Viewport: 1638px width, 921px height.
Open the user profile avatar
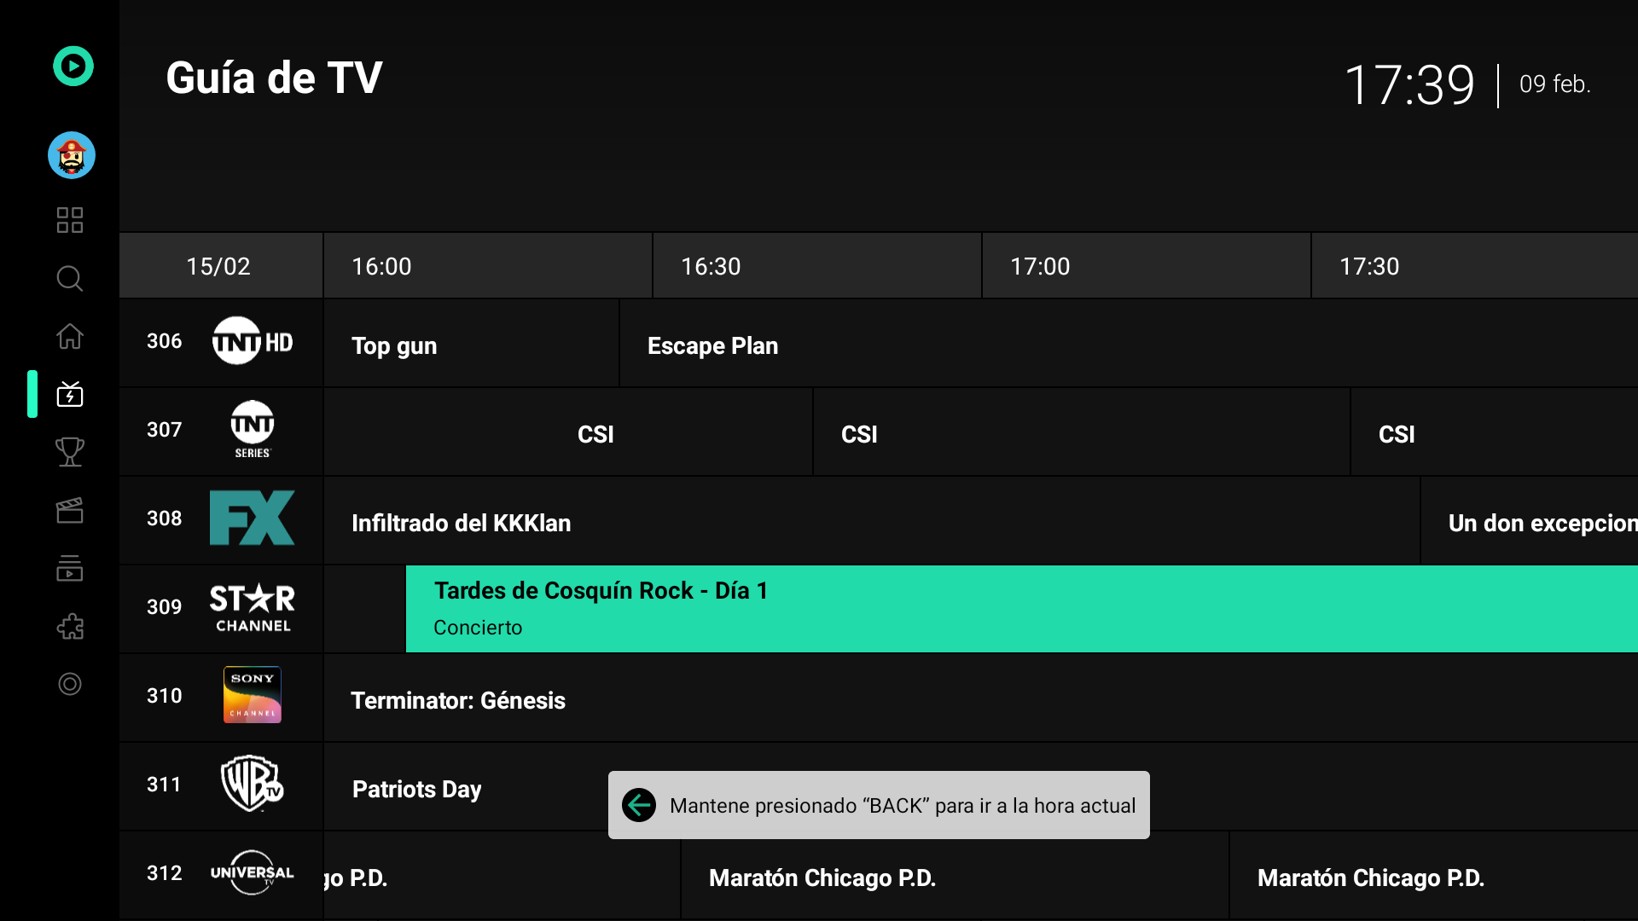72,155
